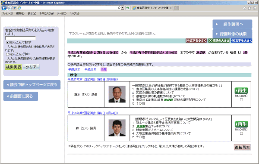This screenshot has width=259, height=164.
Task: Click the portrait photo of 藤本 きんじ 議員
Action: point(117,94)
